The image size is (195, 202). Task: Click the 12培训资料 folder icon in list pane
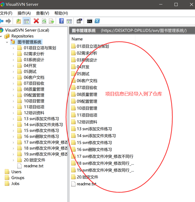pyautogui.click(x=73, y=122)
